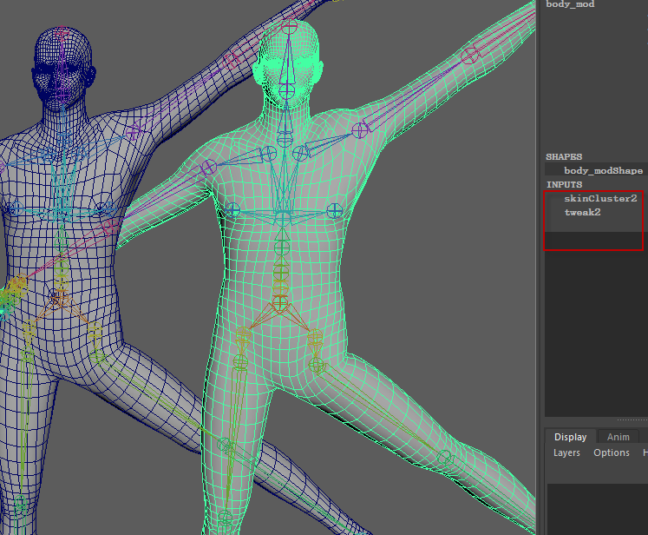This screenshot has height=535, width=648.
Task: Click the INPUTS section header
Action: point(564,184)
